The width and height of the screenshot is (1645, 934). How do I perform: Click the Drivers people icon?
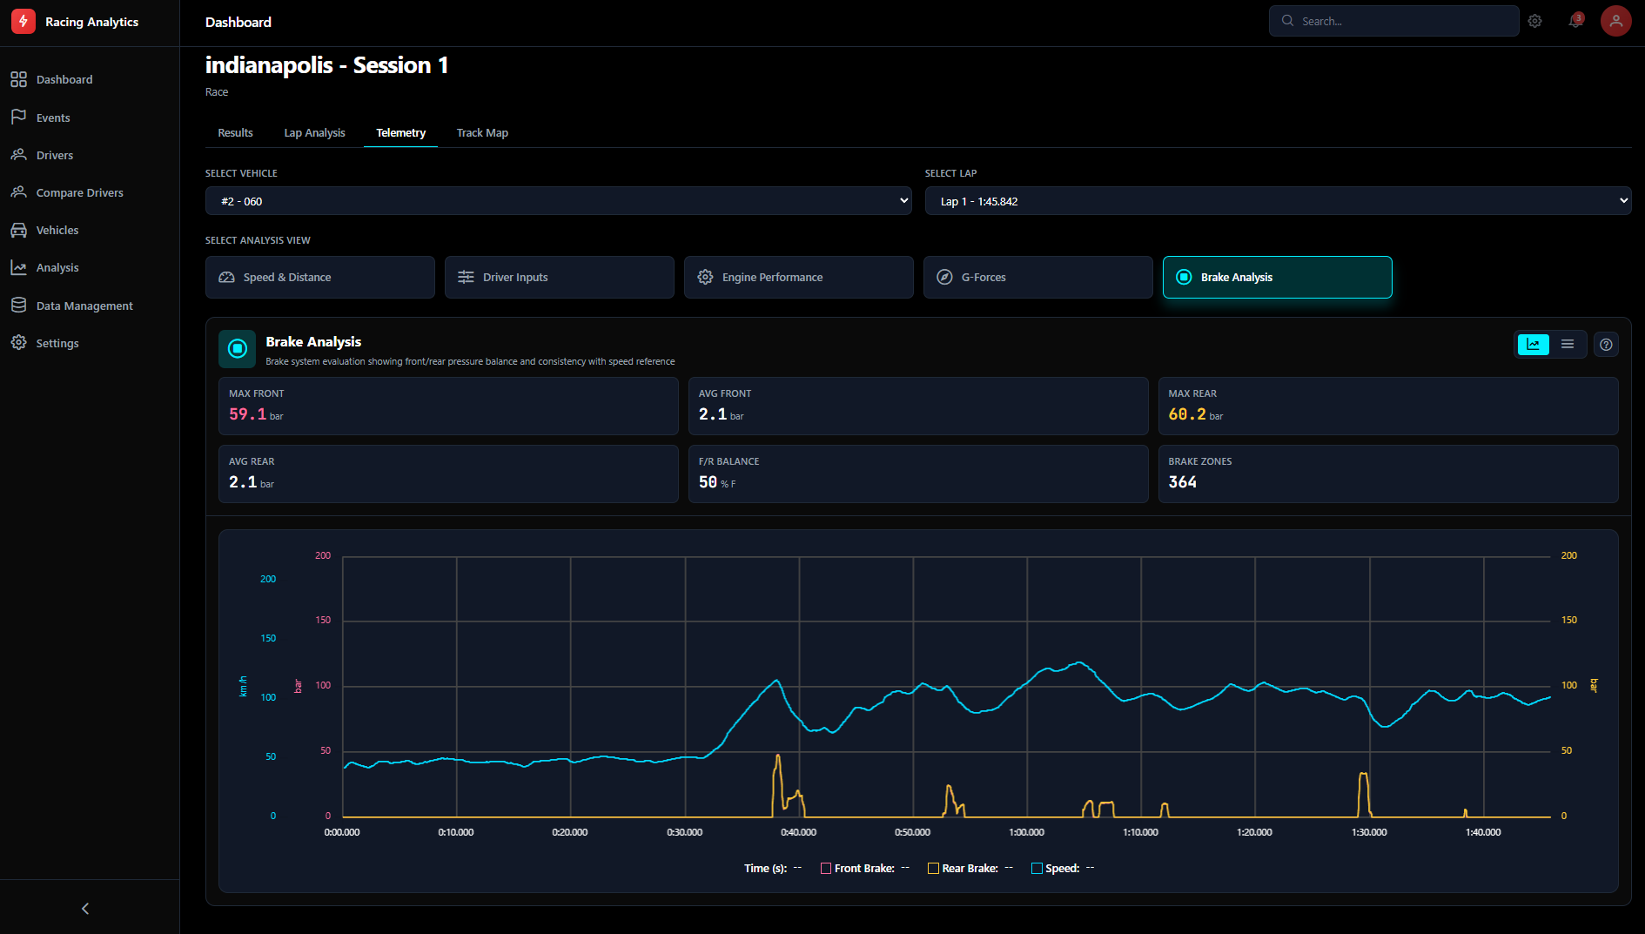(18, 154)
